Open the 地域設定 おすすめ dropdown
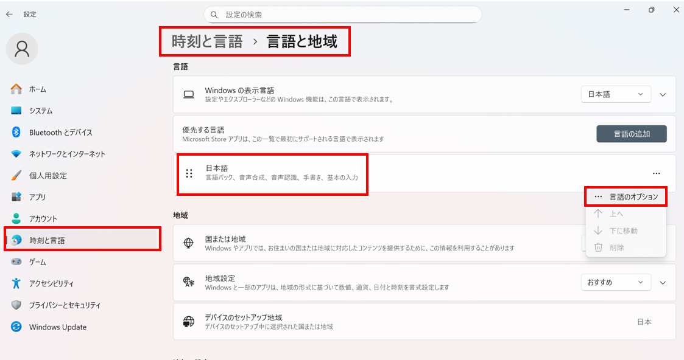Viewport: 684px width, 360px height. pyautogui.click(x=616, y=282)
